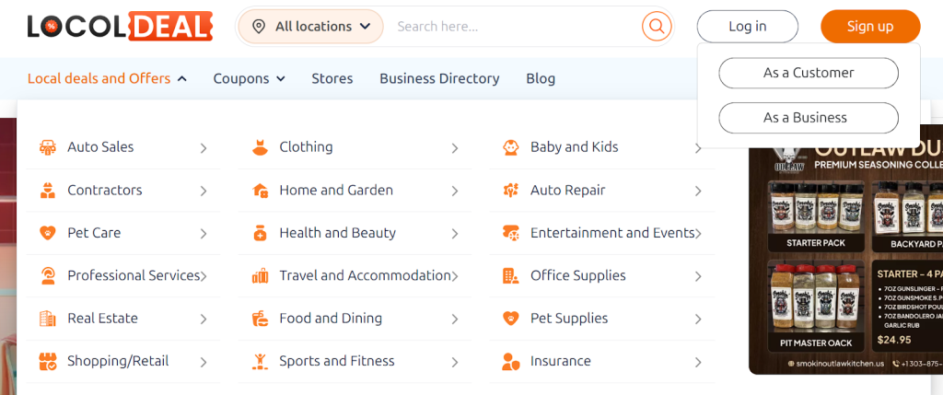Screen dimensions: 943x395
Task: Expand the Auto Repair submenu arrow
Action: 698,191
